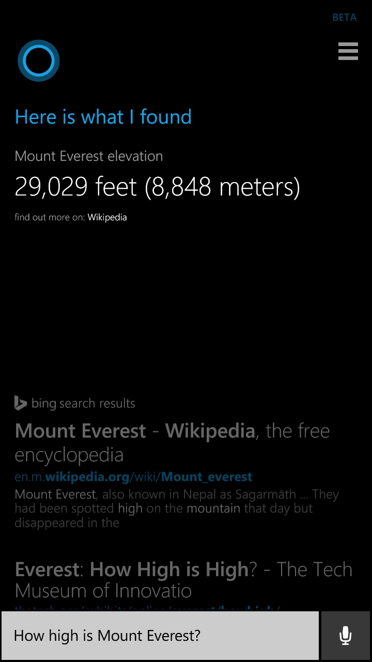Tap the Here is what I found heading
The height and width of the screenshot is (662, 372).
(103, 117)
